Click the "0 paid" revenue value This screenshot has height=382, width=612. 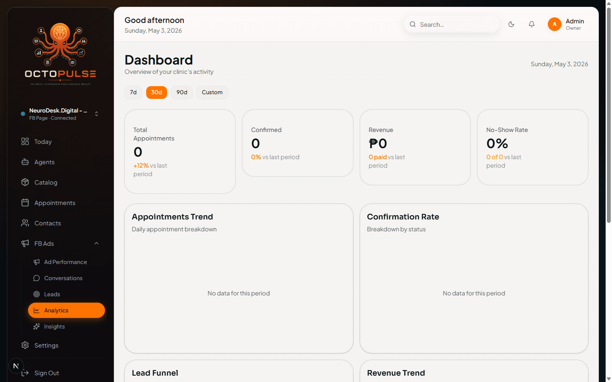click(377, 157)
